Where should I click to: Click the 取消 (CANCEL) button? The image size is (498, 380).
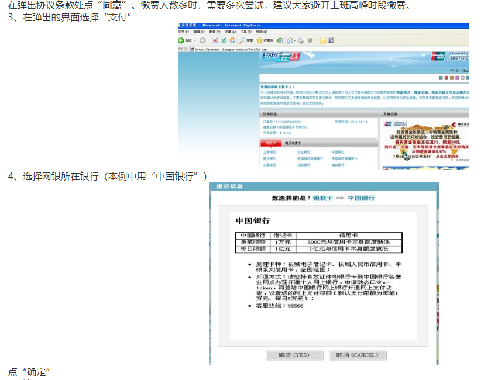[x=357, y=355]
